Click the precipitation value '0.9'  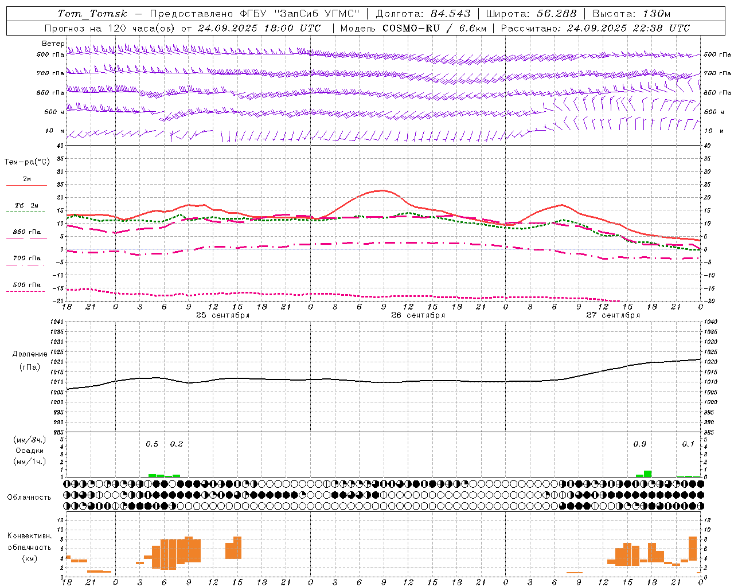pos(639,444)
